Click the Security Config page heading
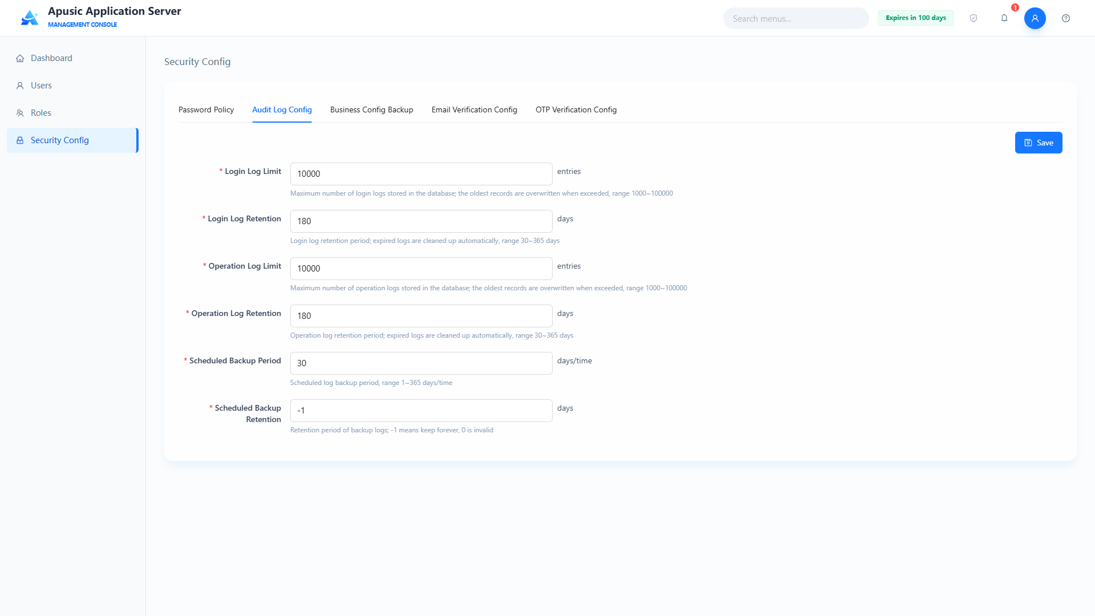The height and width of the screenshot is (616, 1095). (x=197, y=62)
